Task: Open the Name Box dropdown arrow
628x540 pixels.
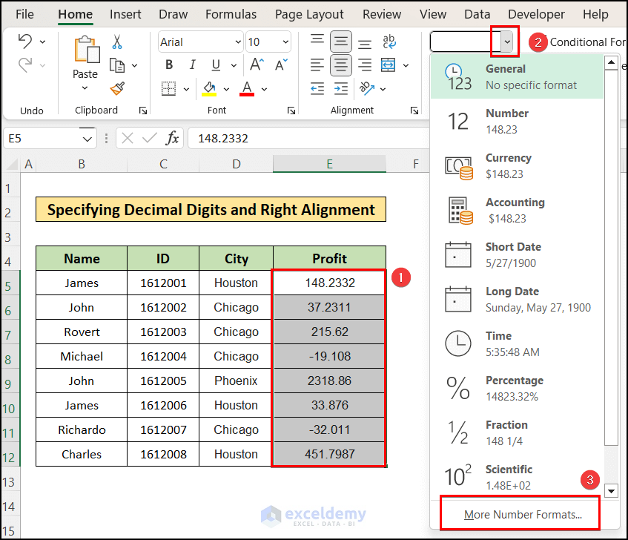Action: pyautogui.click(x=87, y=138)
